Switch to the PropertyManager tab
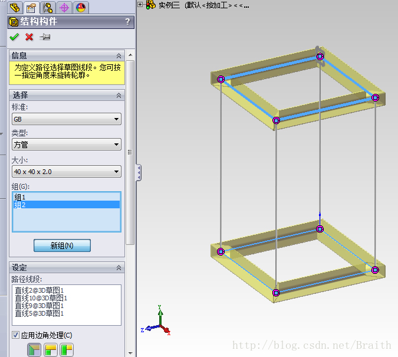This screenshot has height=357, width=398. (x=31, y=8)
